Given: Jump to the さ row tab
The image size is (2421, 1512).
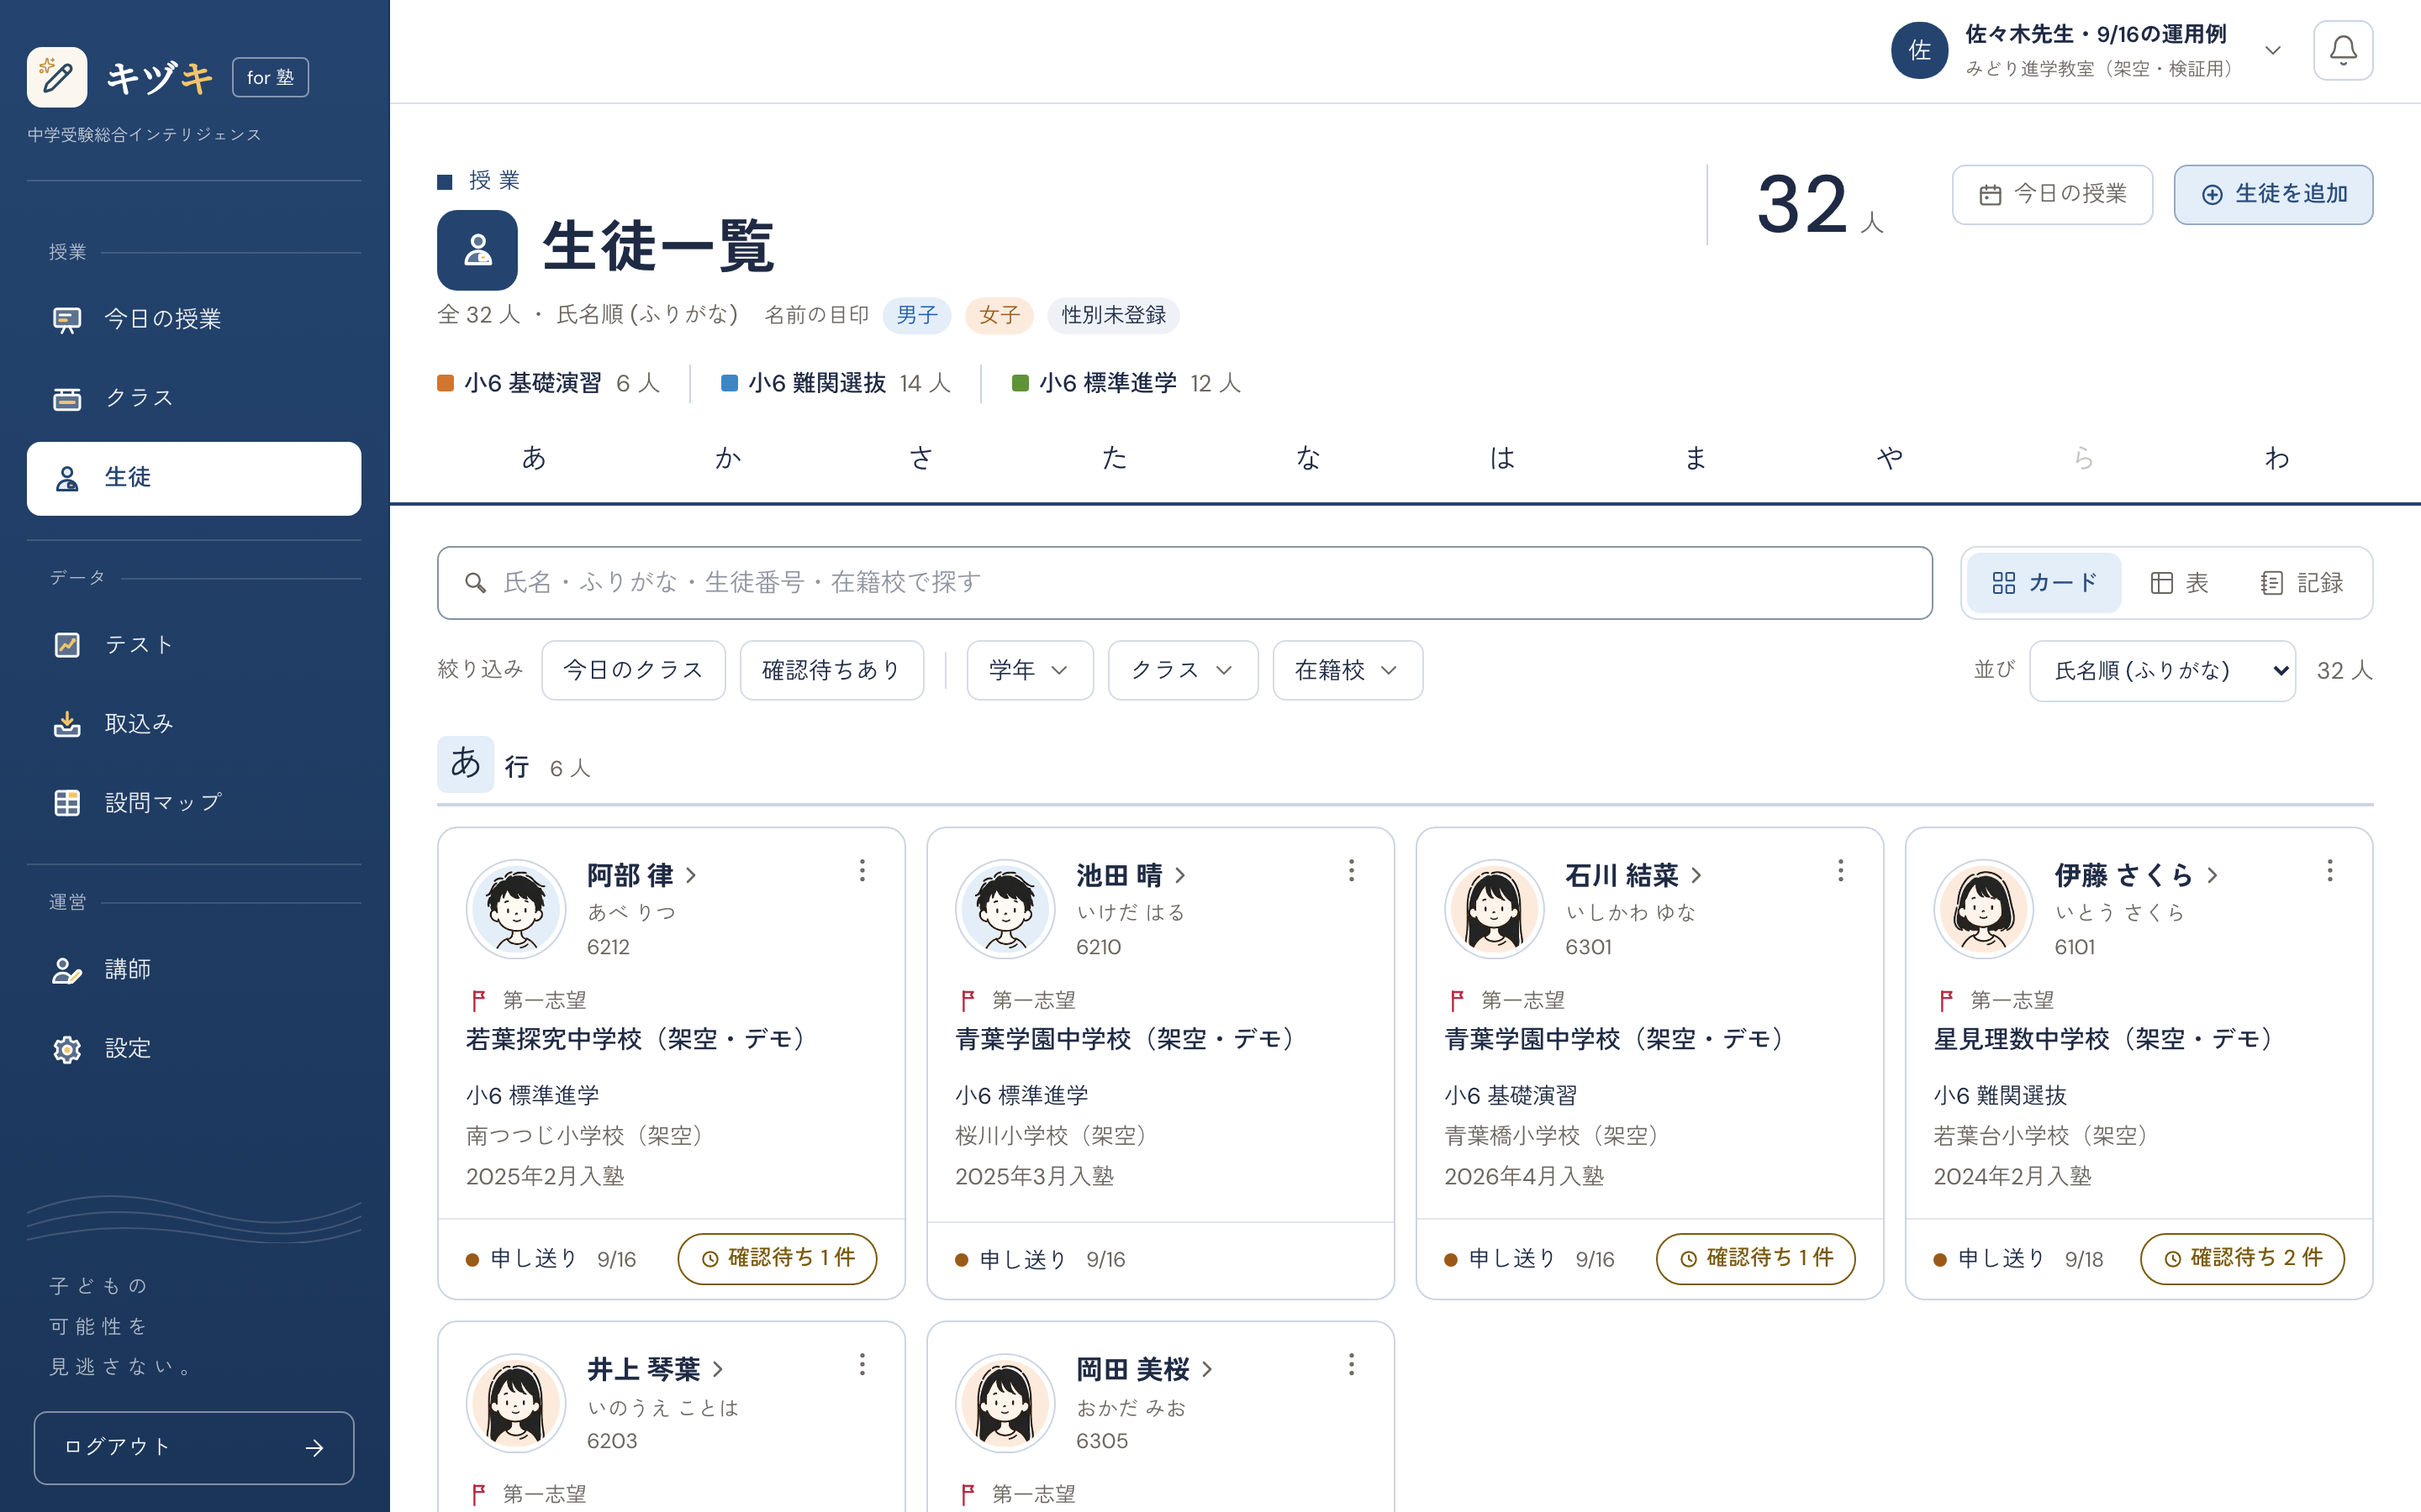Looking at the screenshot, I should [920, 458].
